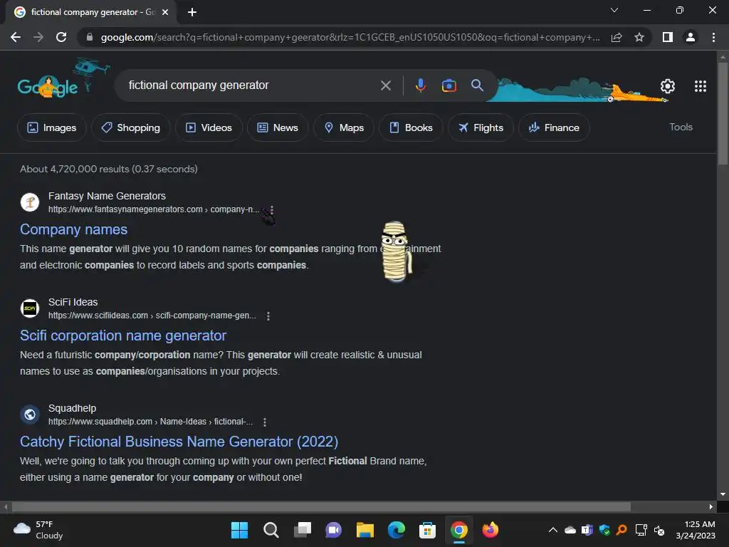This screenshot has width=729, height=547.
Task: Click the OneDrive cloud tray icon
Action: click(570, 530)
